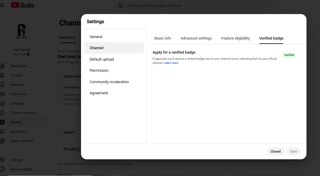Click the Audio collection icon

click(x=2, y=141)
